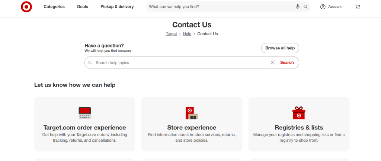Click 'Have a question?' text
The image size is (381, 161).
104,46
